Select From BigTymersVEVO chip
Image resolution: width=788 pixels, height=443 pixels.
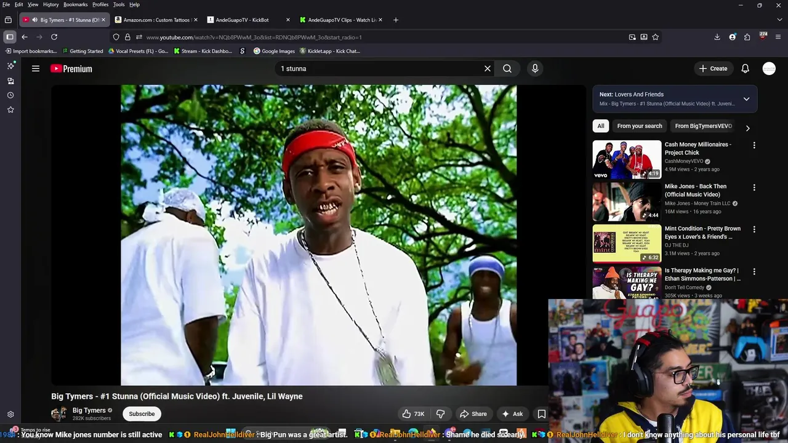[703, 126]
